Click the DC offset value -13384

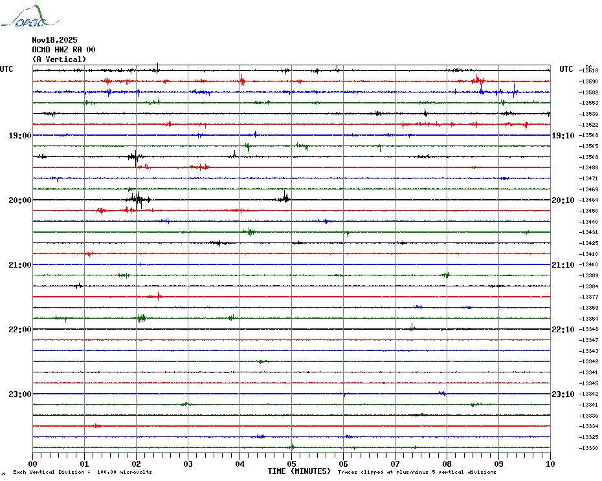pos(588,286)
